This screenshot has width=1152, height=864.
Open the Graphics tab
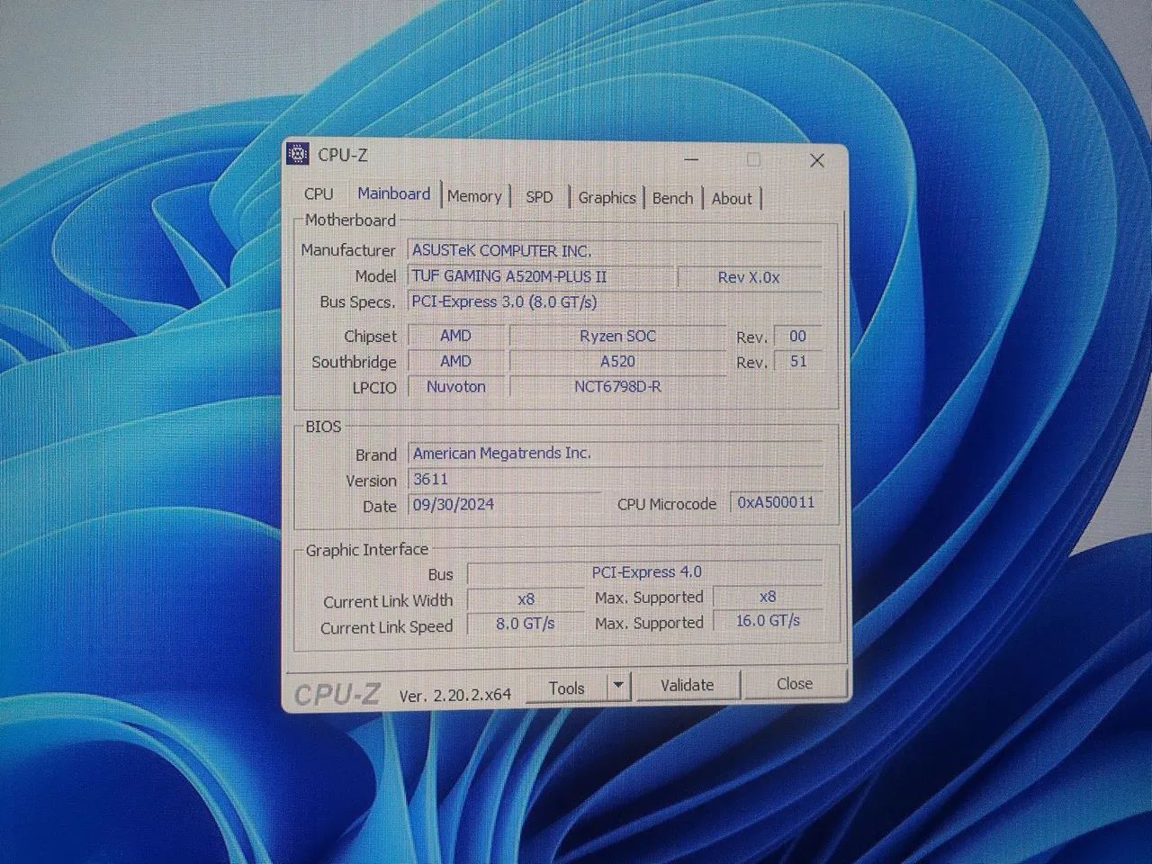click(x=607, y=198)
